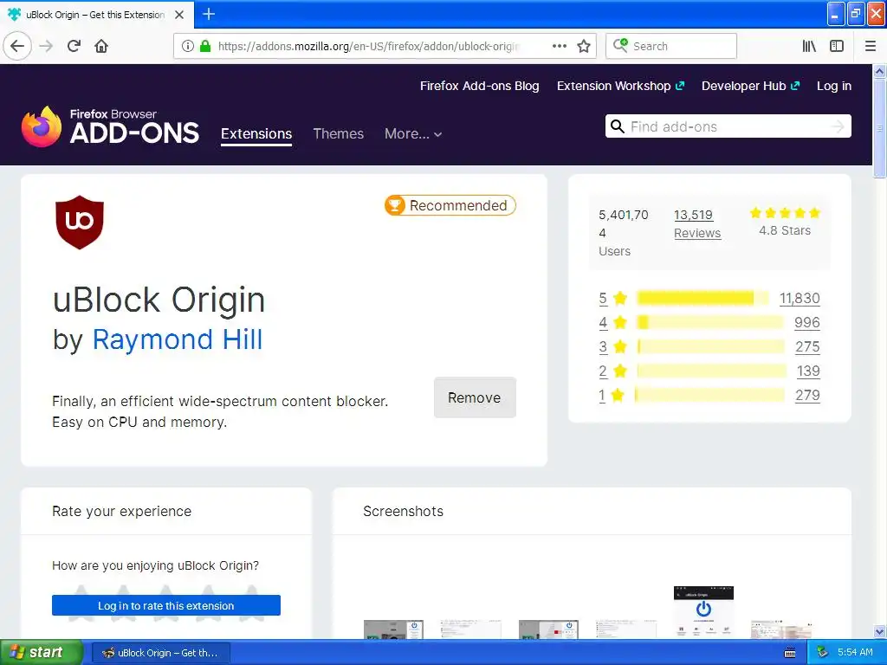Image resolution: width=887 pixels, height=665 pixels.
Task: Click the page scrollbar up arrow
Action: pos(879,72)
